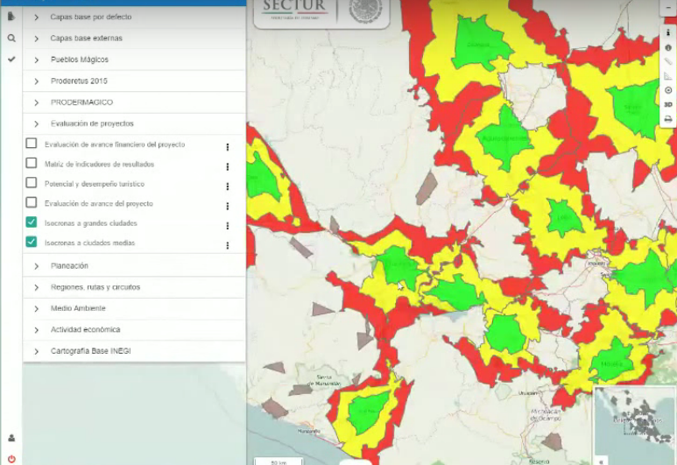The height and width of the screenshot is (465, 677).
Task: Open options menu for Matriz de indicadores
Action: (x=228, y=166)
